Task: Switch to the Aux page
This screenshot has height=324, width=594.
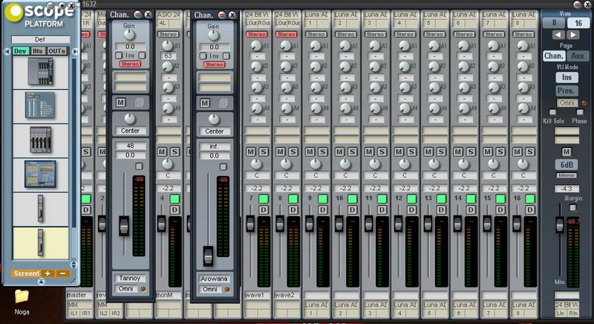Action: click(x=578, y=56)
